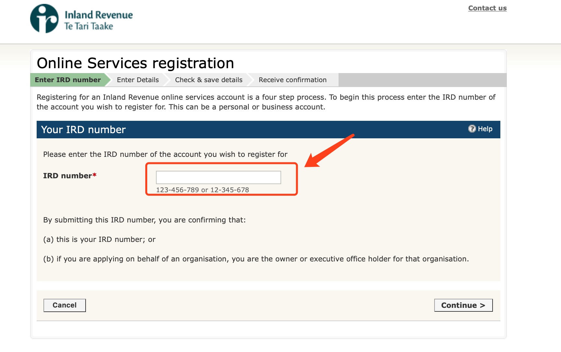Click the Online Services registration heading
This screenshot has height=352, width=561.
(x=136, y=63)
